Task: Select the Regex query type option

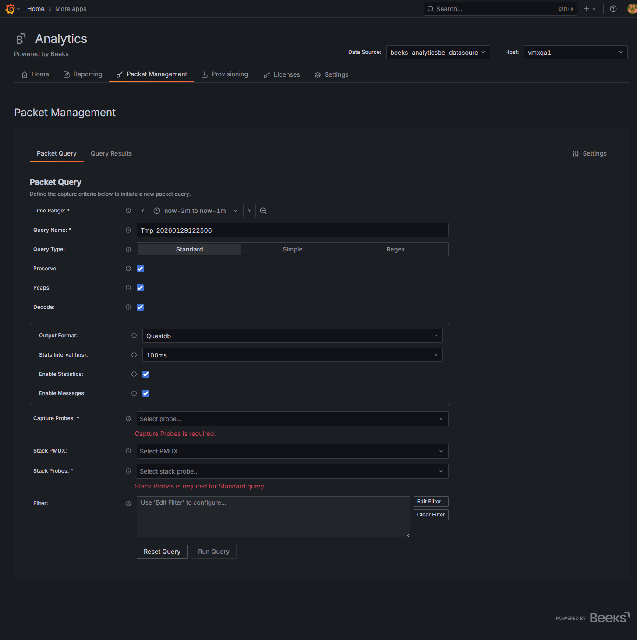Action: point(395,249)
